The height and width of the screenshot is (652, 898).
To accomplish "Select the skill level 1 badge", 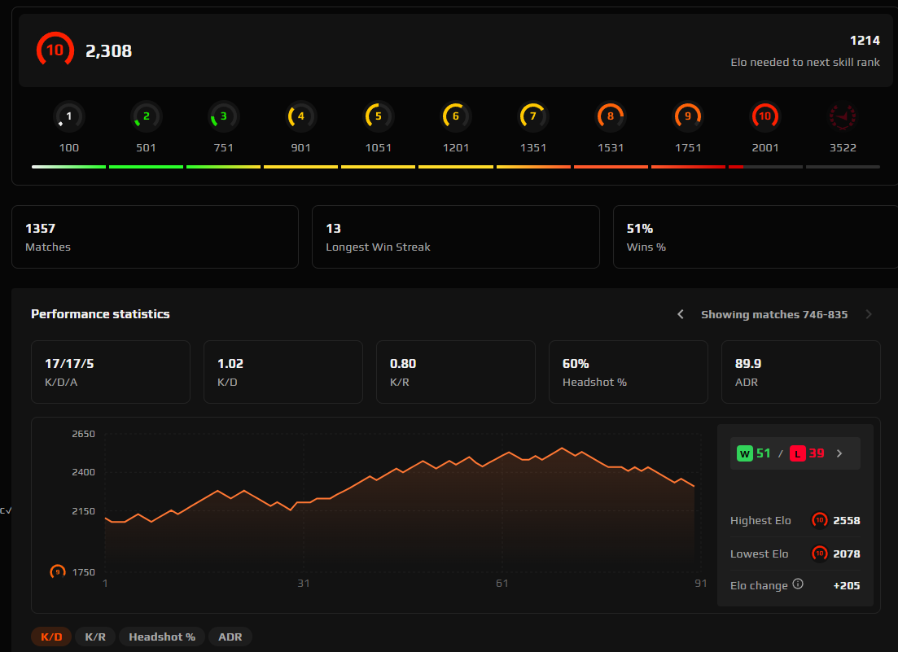I will click(x=68, y=116).
